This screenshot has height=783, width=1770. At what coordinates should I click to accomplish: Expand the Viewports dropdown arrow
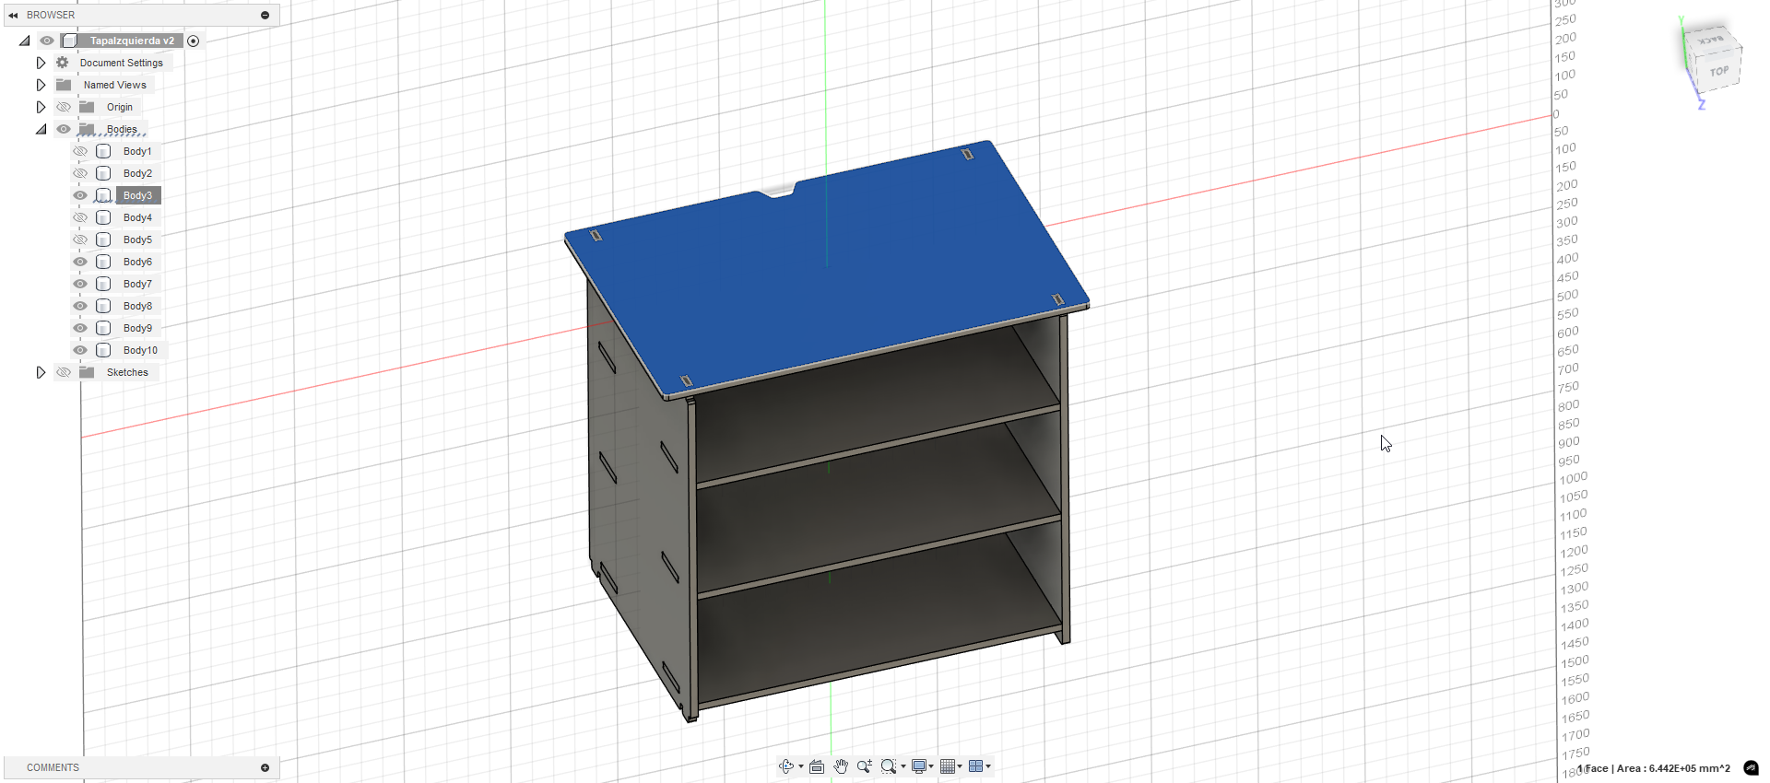(988, 766)
